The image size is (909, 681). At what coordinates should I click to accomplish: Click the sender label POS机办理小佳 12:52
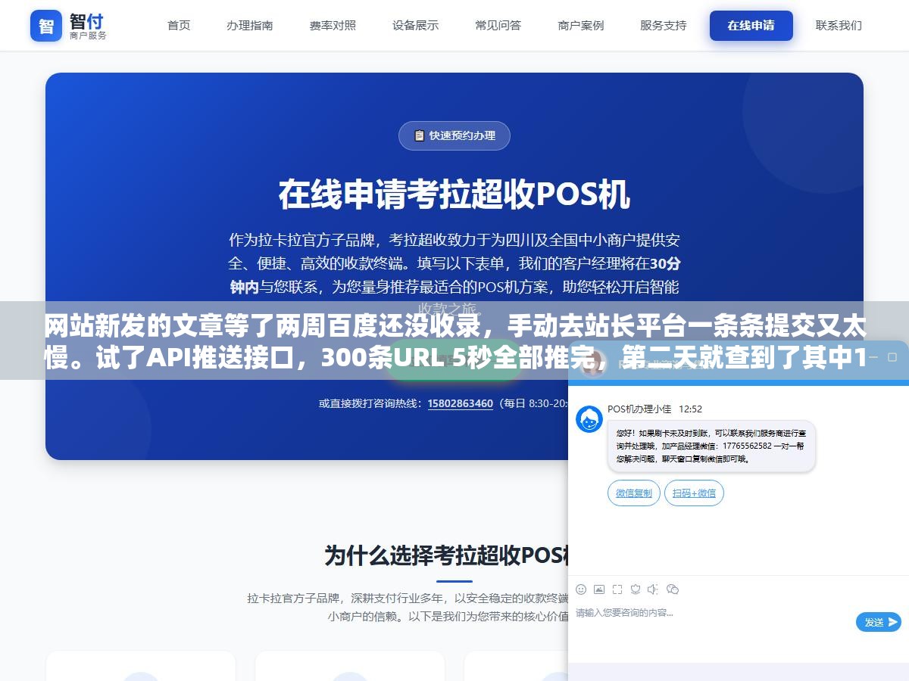point(654,409)
